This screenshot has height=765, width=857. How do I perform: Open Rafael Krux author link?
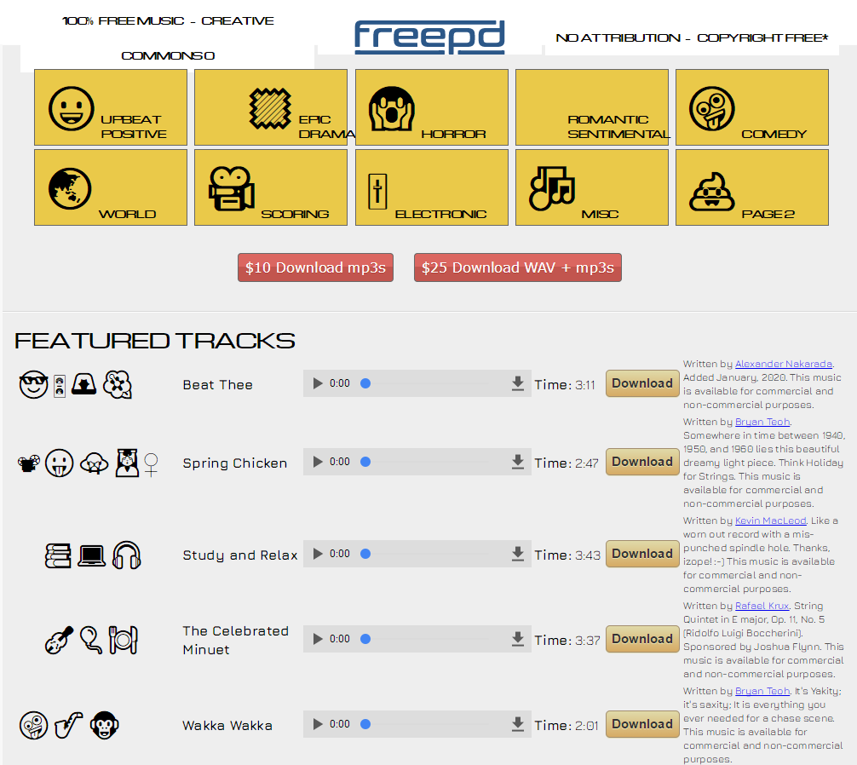click(762, 606)
